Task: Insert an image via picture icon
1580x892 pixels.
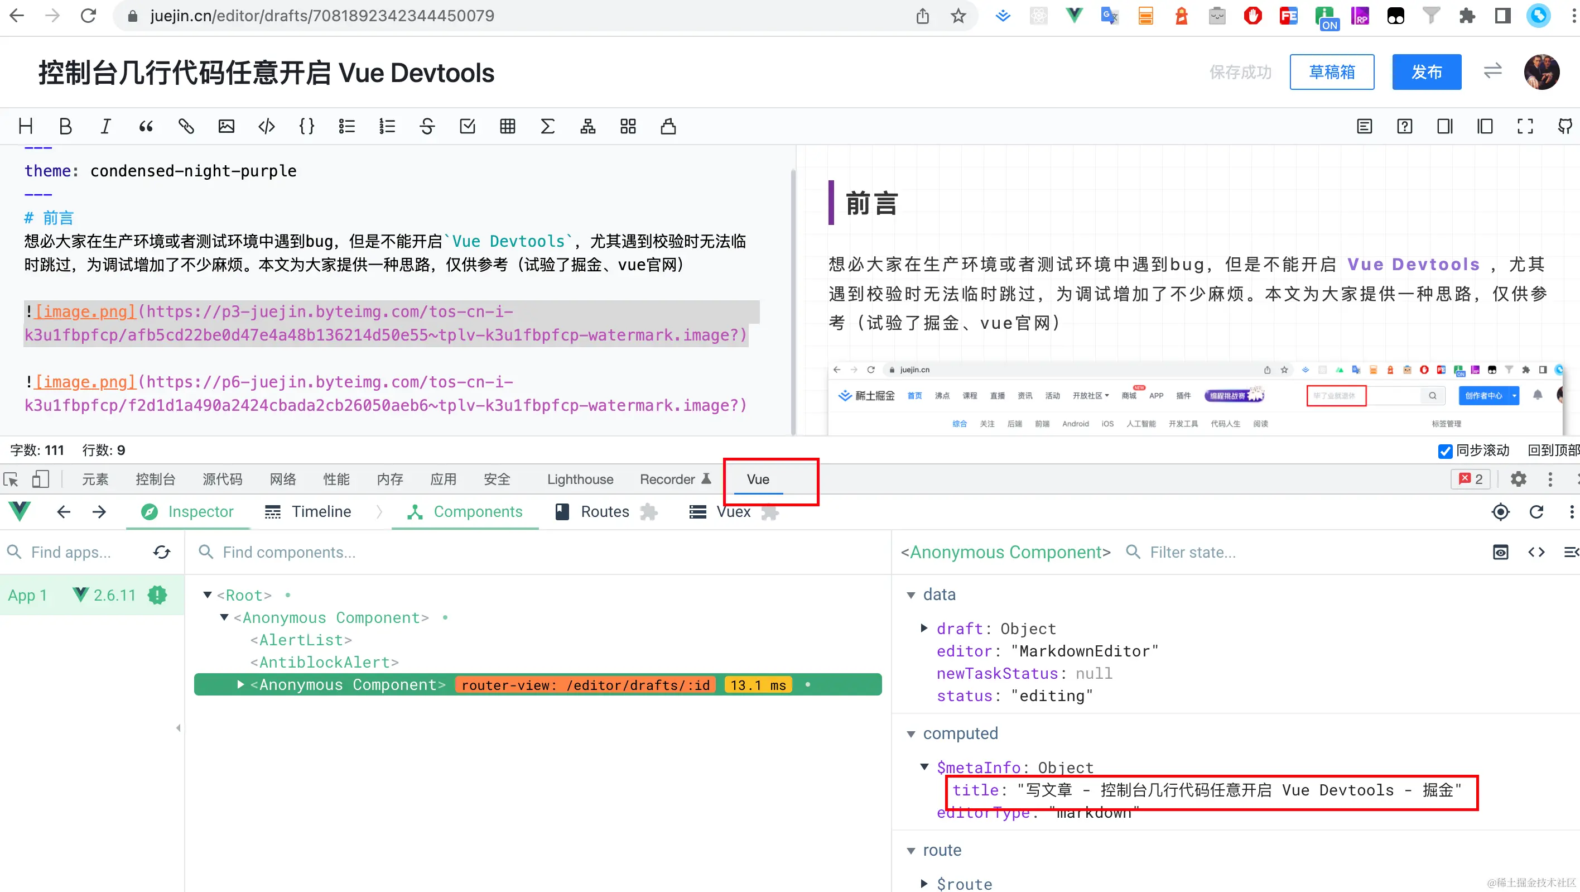Action: [227, 126]
